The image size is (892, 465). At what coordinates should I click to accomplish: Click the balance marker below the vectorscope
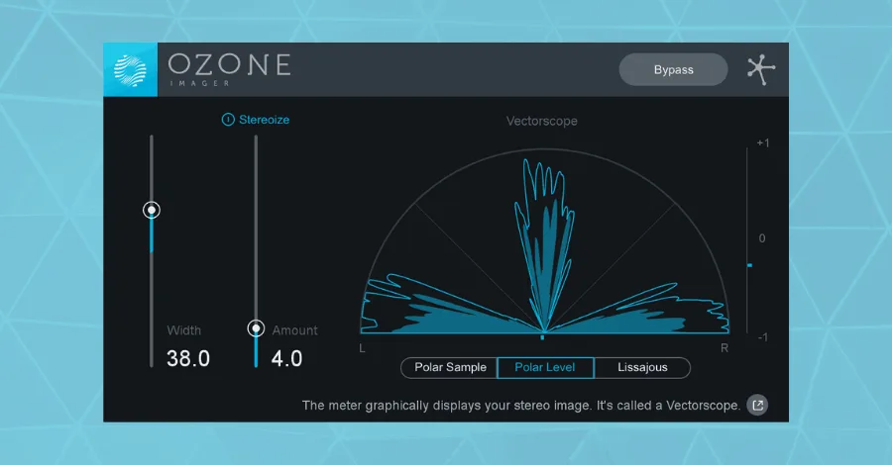(542, 337)
